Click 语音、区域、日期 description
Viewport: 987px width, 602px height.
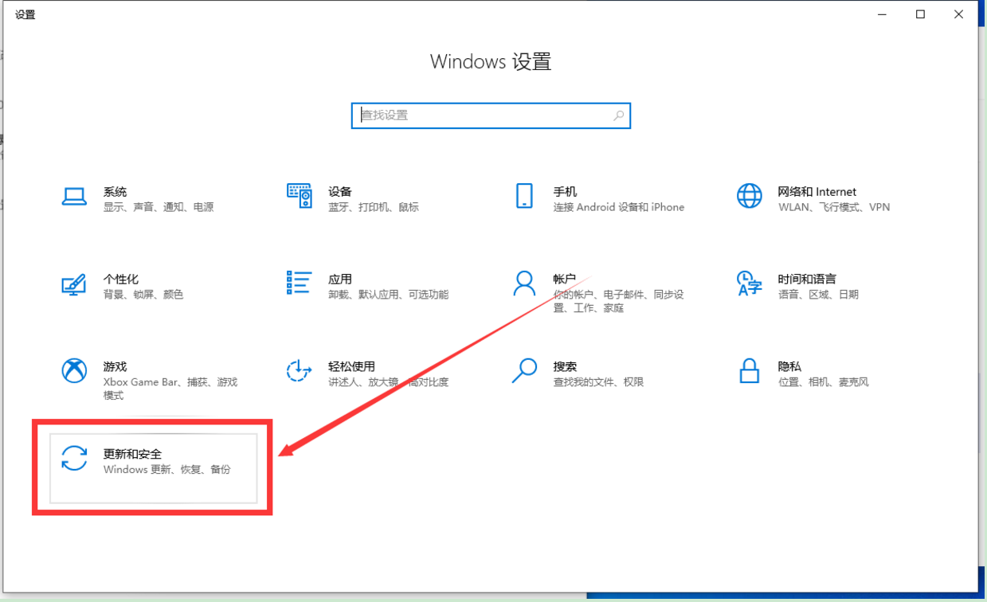click(x=818, y=295)
